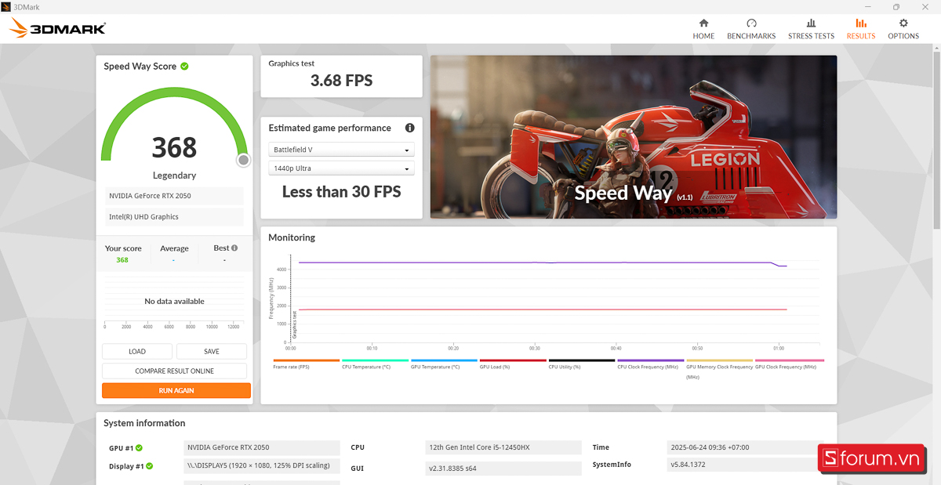Image resolution: width=941 pixels, height=485 pixels.
Task: Toggle GPU Load (%) legend series
Action: click(513, 364)
